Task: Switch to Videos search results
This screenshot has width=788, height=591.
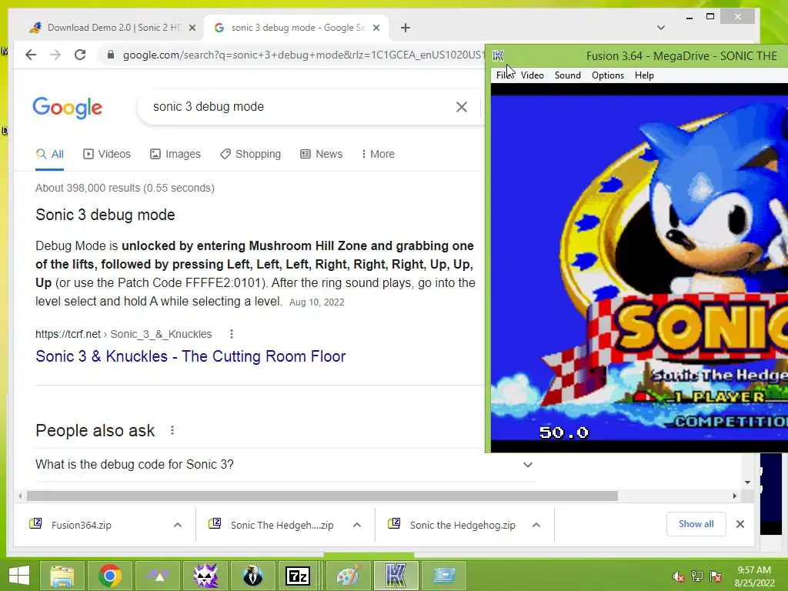Action: tap(106, 154)
